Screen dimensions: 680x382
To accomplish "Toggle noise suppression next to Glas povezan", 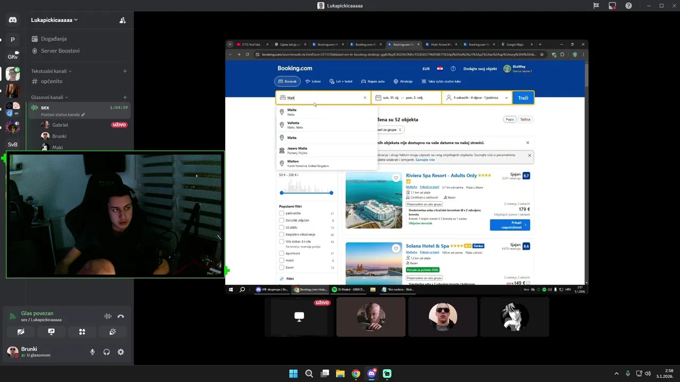I will (x=108, y=316).
